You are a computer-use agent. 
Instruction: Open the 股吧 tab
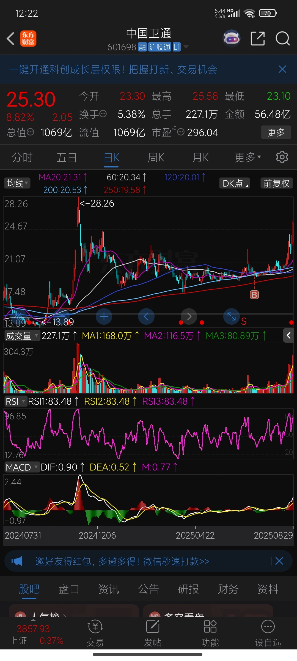pyautogui.click(x=29, y=589)
